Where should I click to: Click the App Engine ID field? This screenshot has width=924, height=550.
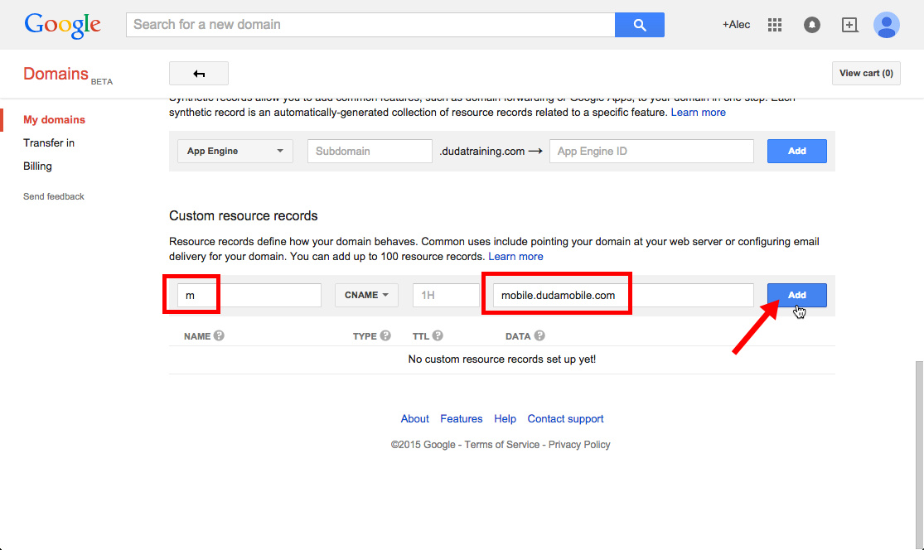[x=651, y=152]
